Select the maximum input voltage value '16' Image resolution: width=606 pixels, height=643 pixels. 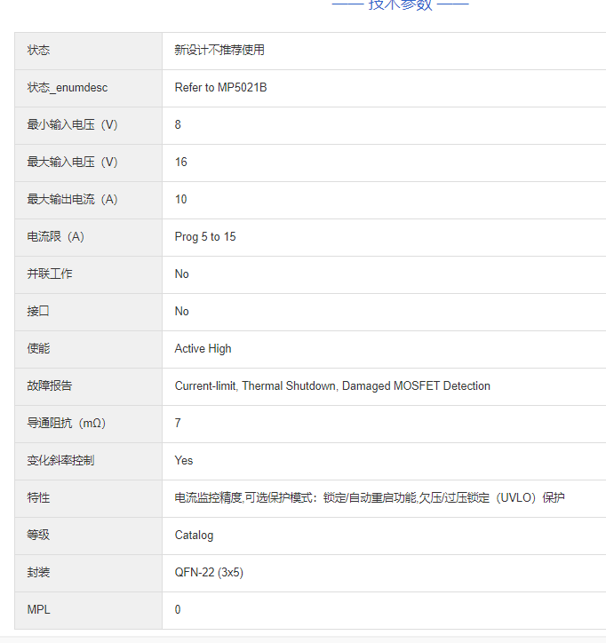(x=181, y=162)
